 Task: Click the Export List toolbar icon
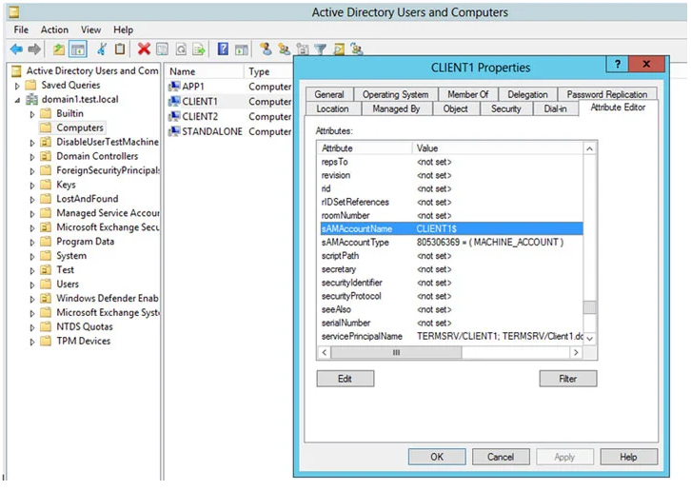click(199, 49)
